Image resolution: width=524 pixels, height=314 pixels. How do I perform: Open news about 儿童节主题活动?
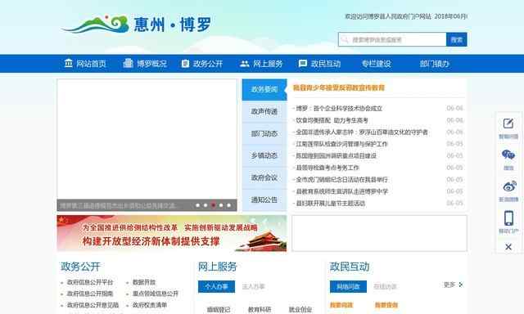[330, 204]
